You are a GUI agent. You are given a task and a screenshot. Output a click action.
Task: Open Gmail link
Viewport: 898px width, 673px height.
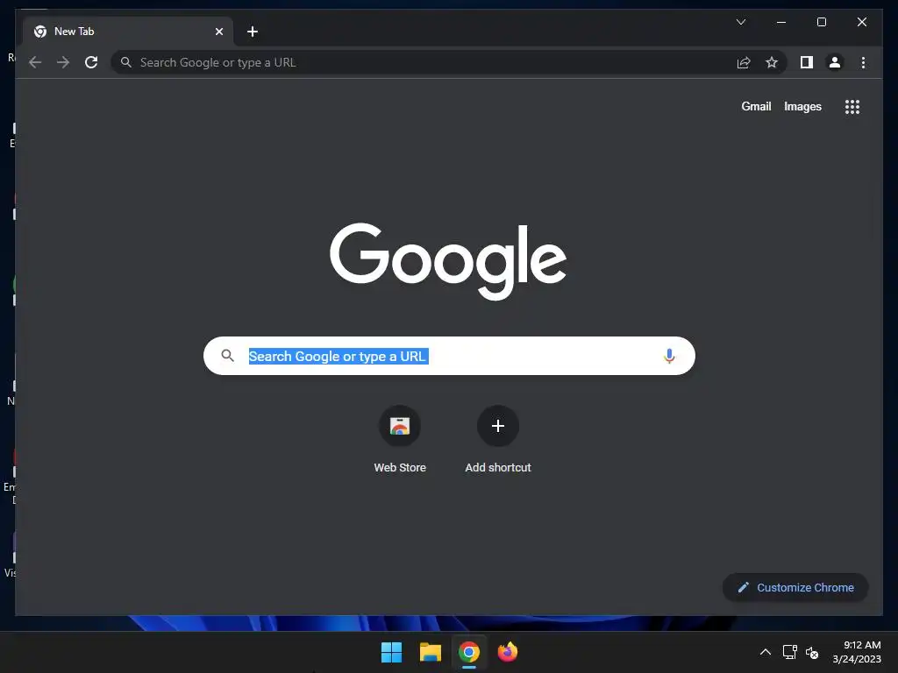[756, 106]
